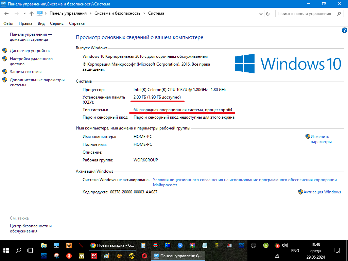
Task: Open the Action Center notification icon
Action: tap(337, 250)
